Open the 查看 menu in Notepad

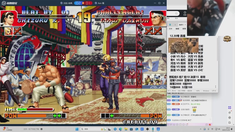coord(184,29)
